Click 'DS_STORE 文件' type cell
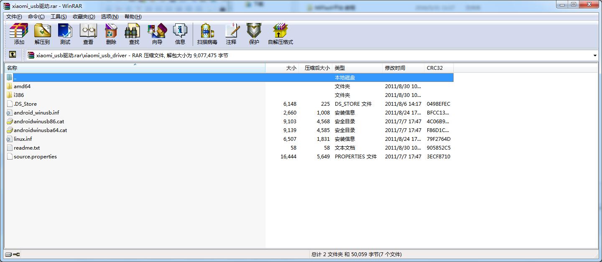Screen dimensions: 602x262 tap(353, 104)
